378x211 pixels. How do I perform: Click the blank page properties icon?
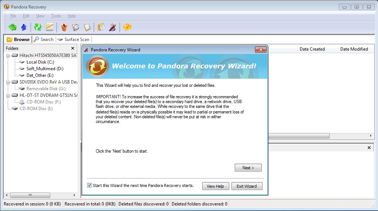[87, 27]
